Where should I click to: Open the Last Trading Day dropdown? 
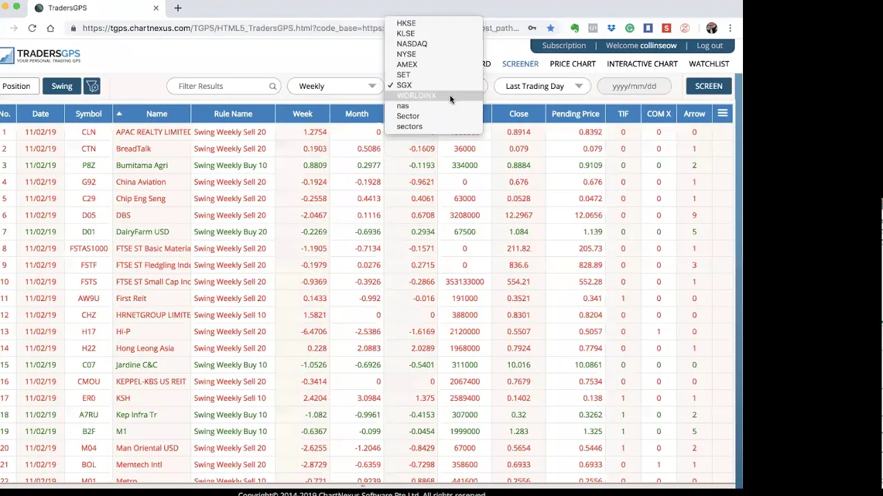(542, 86)
